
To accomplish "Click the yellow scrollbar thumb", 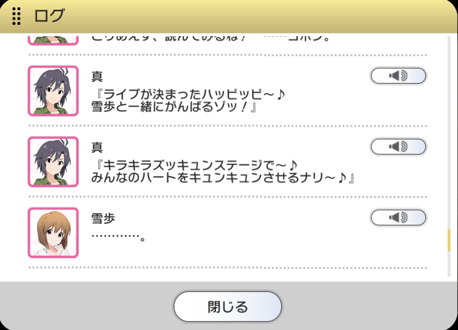I will click(449, 240).
